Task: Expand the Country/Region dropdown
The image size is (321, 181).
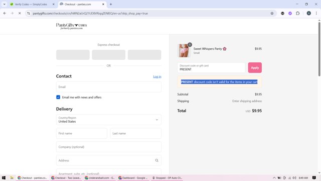Action: tap(108, 120)
